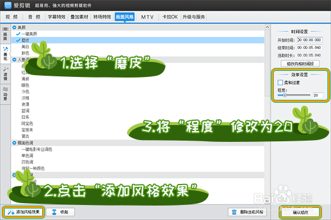
Task: Switch to the 字幕特效 tab
Action: tap(57, 17)
